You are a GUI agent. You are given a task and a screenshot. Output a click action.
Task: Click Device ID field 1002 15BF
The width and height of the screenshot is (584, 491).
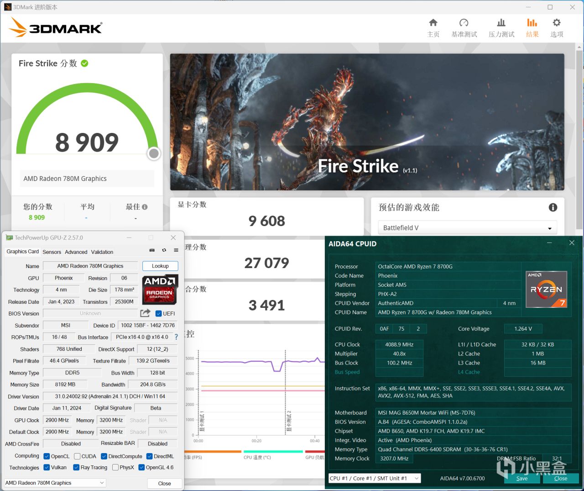pos(148,325)
